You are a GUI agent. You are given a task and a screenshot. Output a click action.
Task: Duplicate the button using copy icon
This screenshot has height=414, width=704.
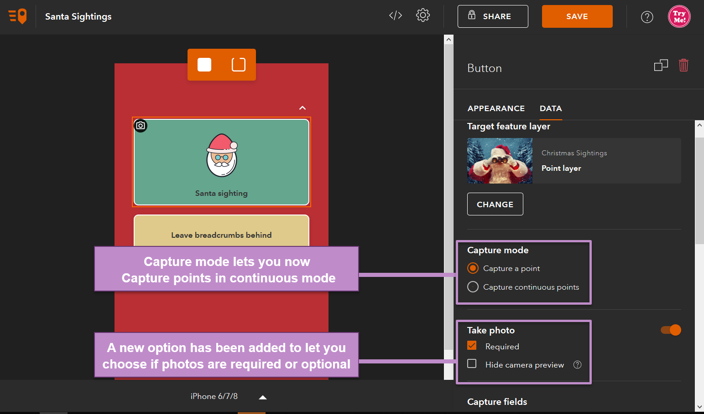(x=661, y=66)
